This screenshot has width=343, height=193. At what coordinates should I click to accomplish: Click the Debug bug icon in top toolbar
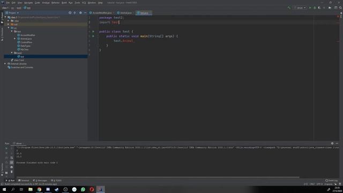point(315,8)
